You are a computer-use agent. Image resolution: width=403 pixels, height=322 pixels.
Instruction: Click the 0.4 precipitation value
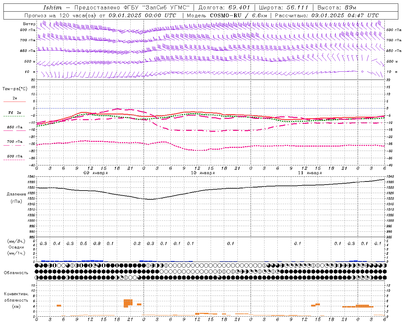coord(57,244)
